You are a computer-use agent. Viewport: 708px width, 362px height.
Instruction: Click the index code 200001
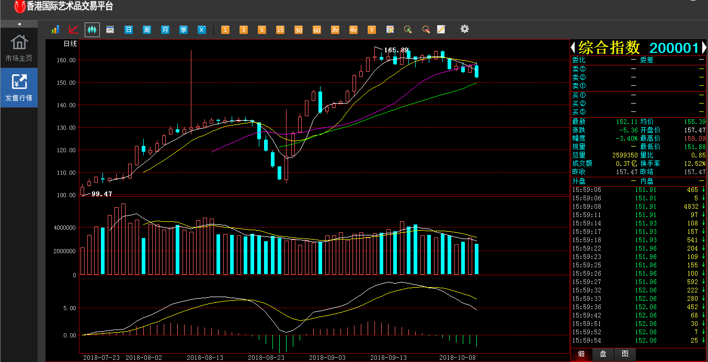pyautogui.click(x=674, y=48)
